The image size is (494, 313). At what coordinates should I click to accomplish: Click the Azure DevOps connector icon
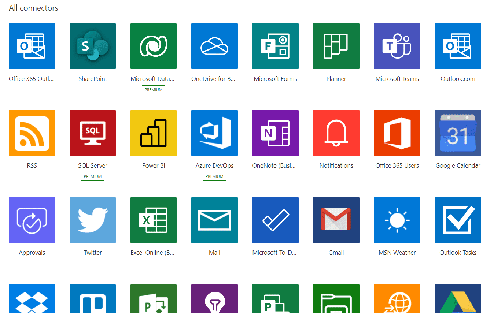[214, 133]
